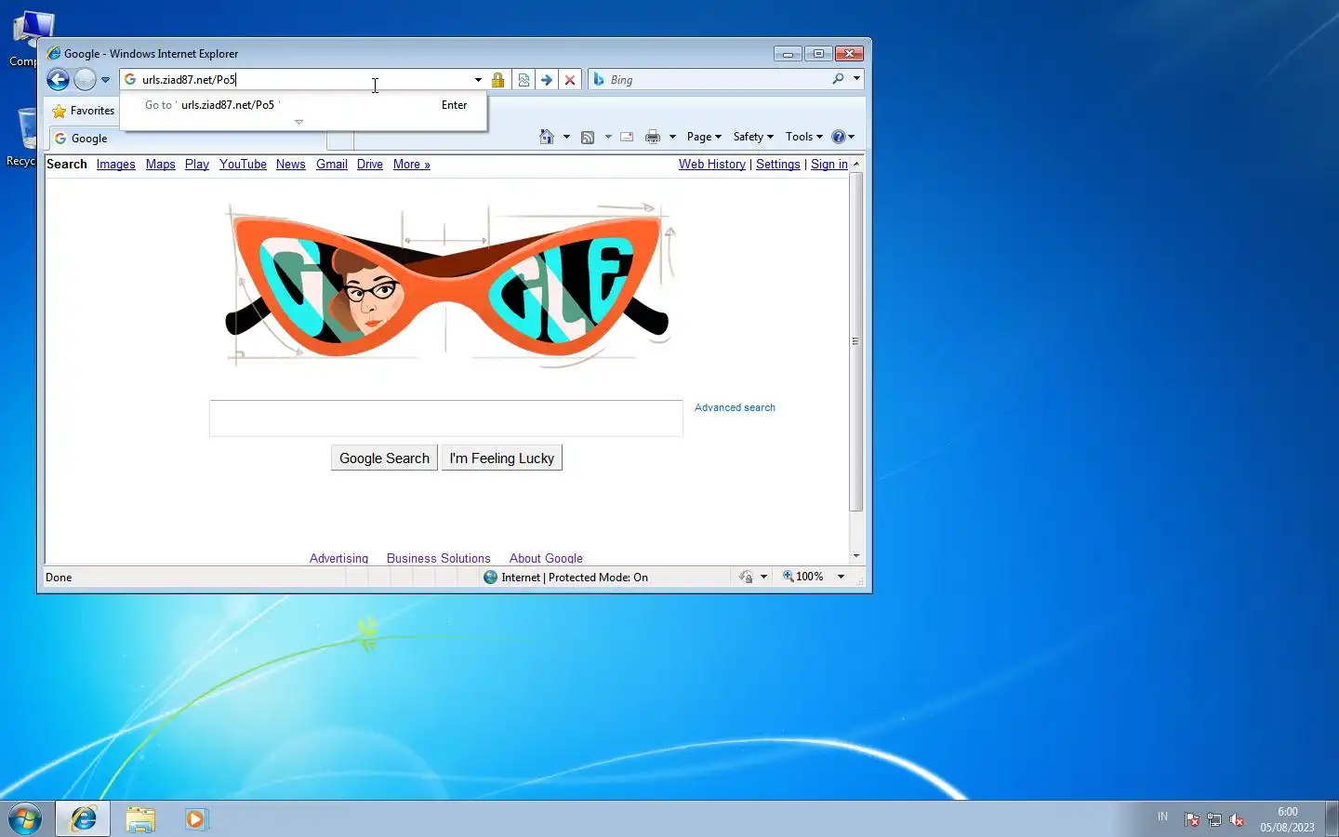Image resolution: width=1339 pixels, height=837 pixels.
Task: Click the Sign in link
Action: [x=829, y=165]
